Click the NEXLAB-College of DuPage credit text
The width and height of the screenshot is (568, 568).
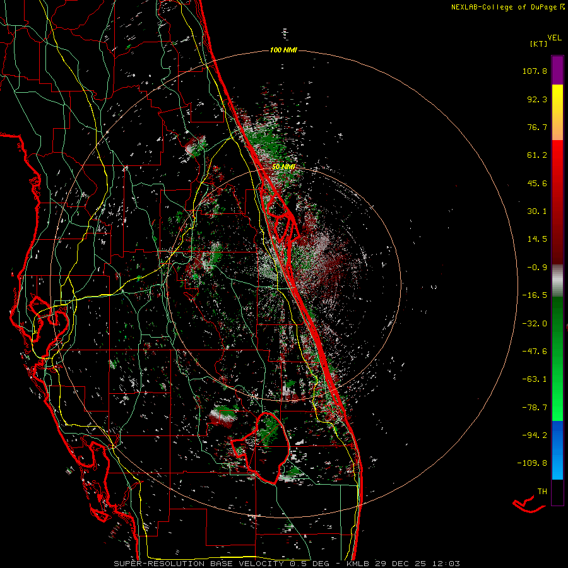(504, 7)
